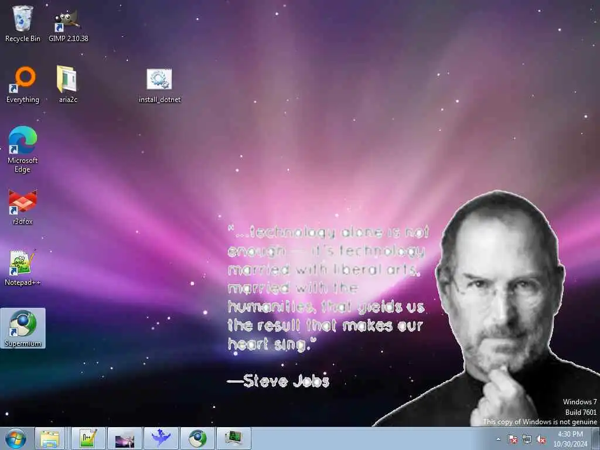
Task: Select the Microsoft Edge desktop shortcut
Action: [x=23, y=149]
